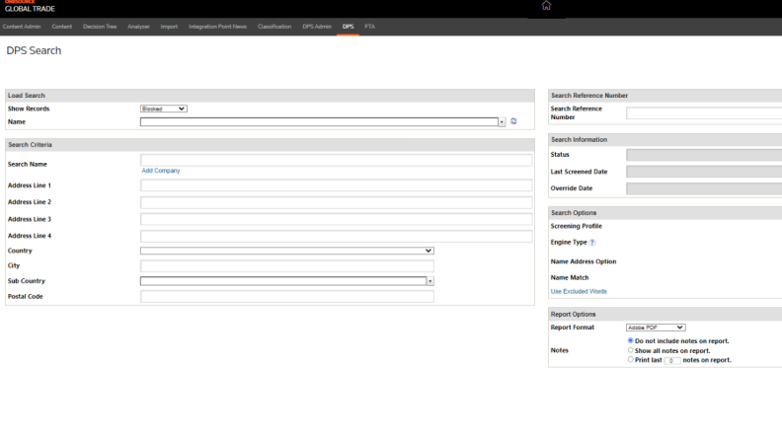Select 'Do not include notes on report'
The image size is (782, 440).
point(631,340)
